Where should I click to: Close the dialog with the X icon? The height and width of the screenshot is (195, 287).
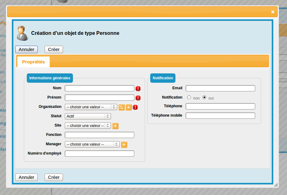pyautogui.click(x=273, y=12)
